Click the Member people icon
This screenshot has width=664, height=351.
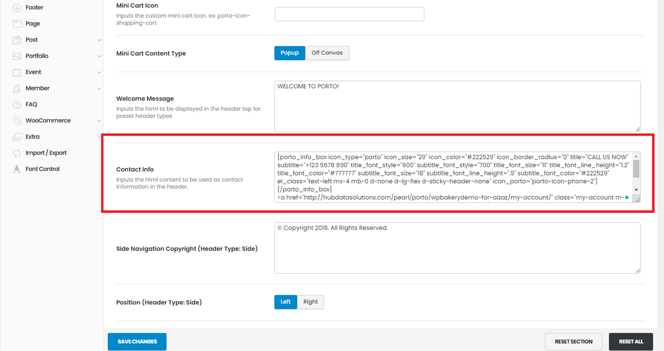click(17, 88)
